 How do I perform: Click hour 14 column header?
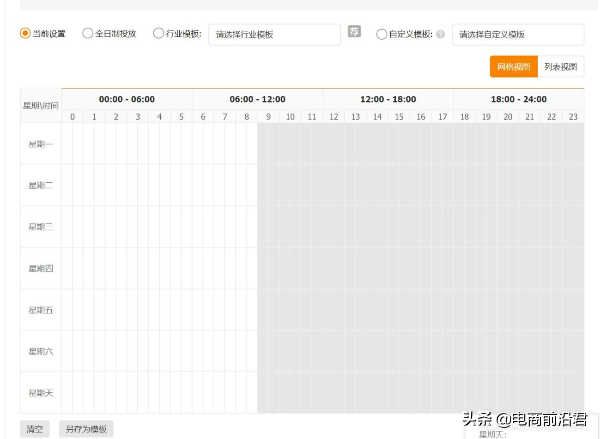pyautogui.click(x=377, y=117)
